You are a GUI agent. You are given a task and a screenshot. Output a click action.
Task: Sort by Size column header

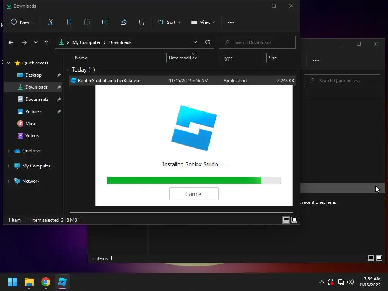coord(273,58)
